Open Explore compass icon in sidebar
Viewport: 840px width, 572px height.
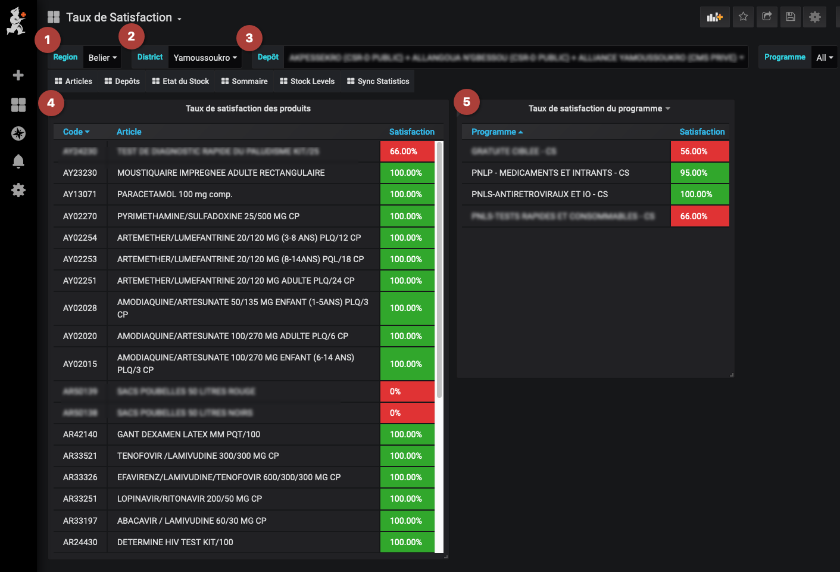click(x=18, y=133)
